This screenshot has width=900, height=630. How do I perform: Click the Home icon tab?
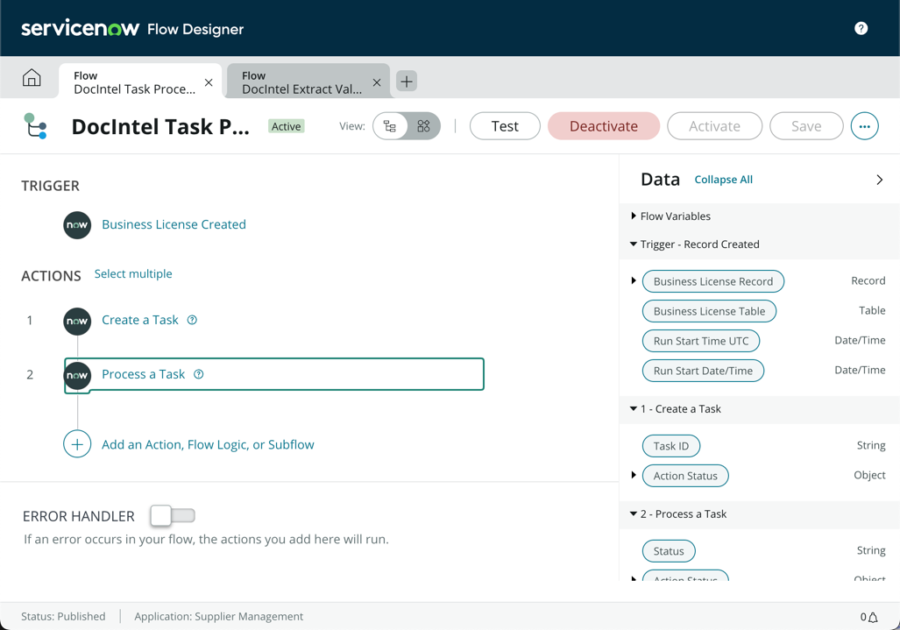pos(32,79)
